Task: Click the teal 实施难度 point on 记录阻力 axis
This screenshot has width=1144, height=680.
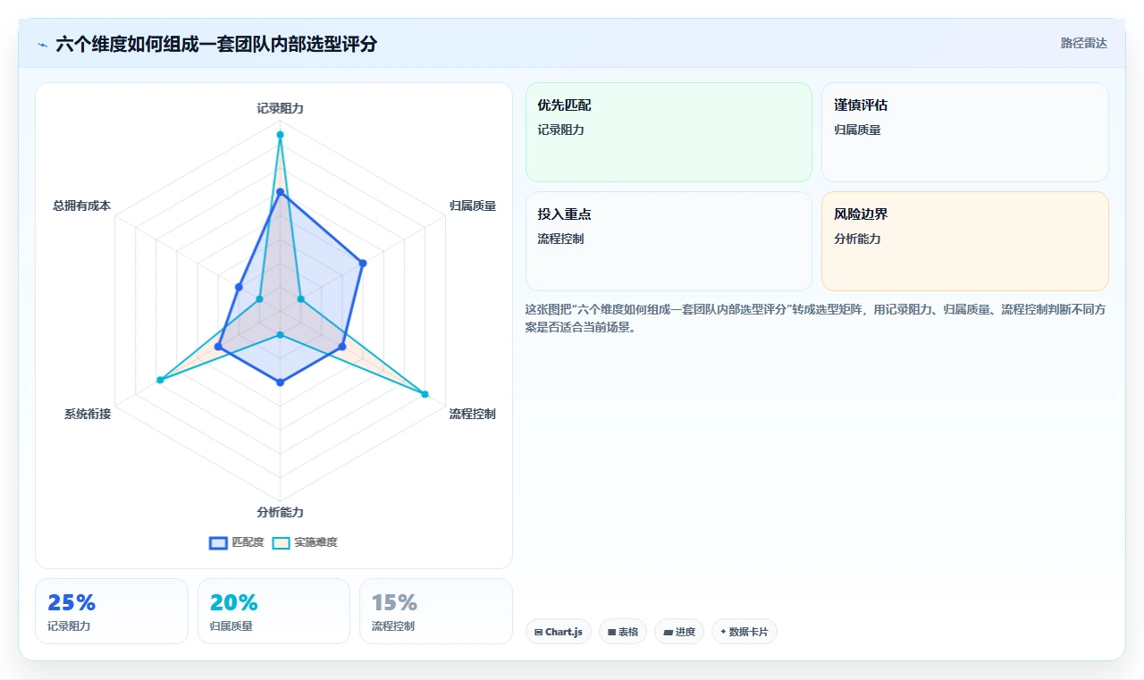Action: [x=280, y=135]
